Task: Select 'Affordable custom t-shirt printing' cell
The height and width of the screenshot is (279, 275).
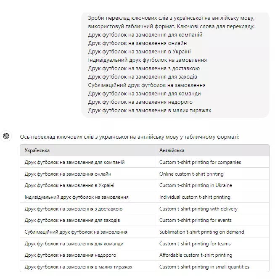Action: (196, 255)
